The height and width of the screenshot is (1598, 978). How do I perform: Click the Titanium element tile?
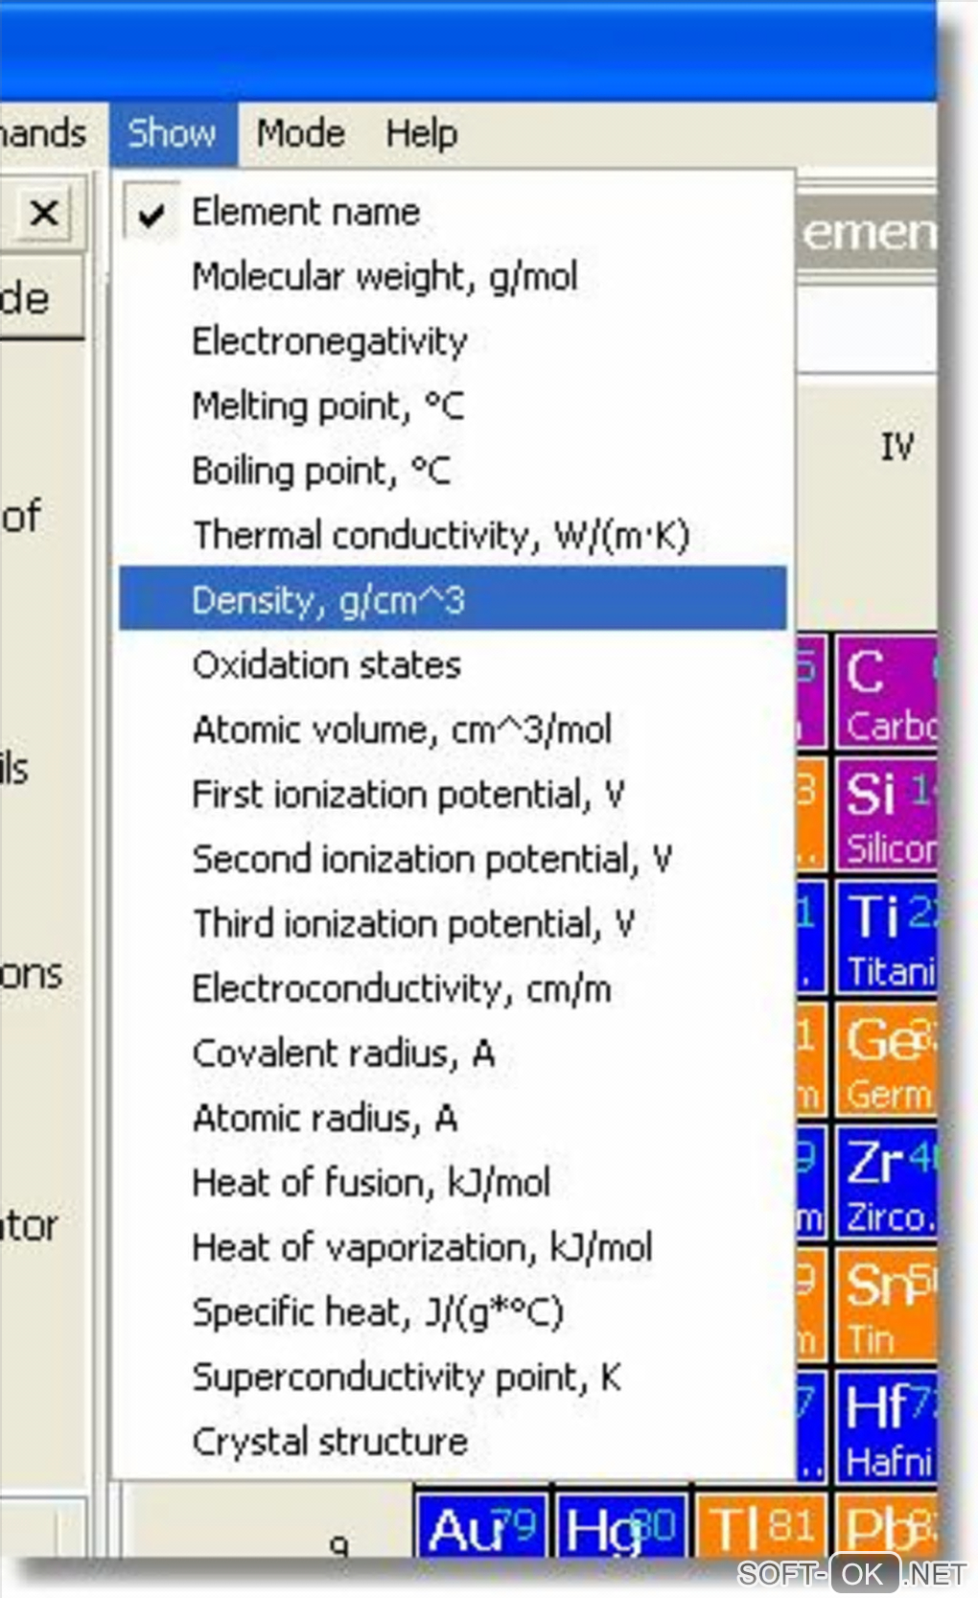coord(886,938)
